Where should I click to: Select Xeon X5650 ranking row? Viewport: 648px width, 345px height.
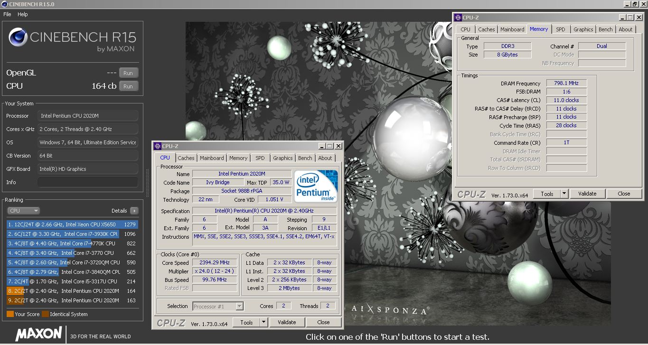point(72,224)
